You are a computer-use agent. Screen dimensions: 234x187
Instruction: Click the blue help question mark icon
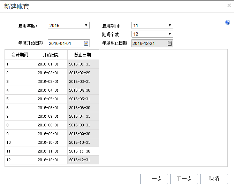228,23
